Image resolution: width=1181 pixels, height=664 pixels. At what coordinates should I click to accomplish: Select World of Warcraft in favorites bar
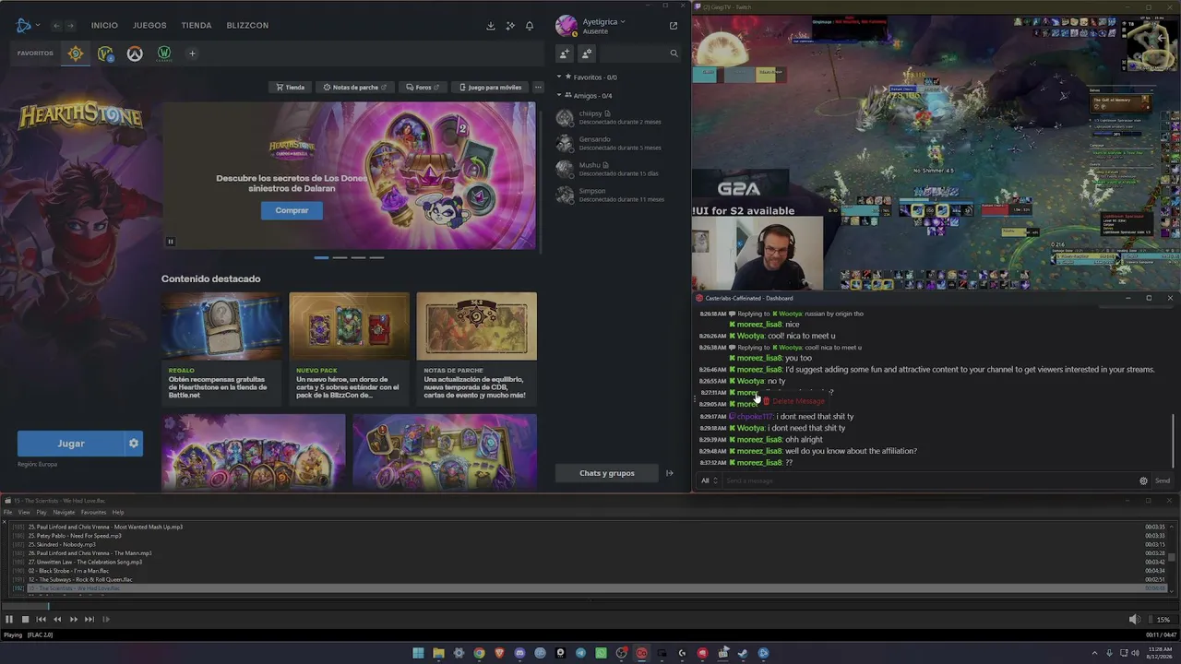pos(105,53)
